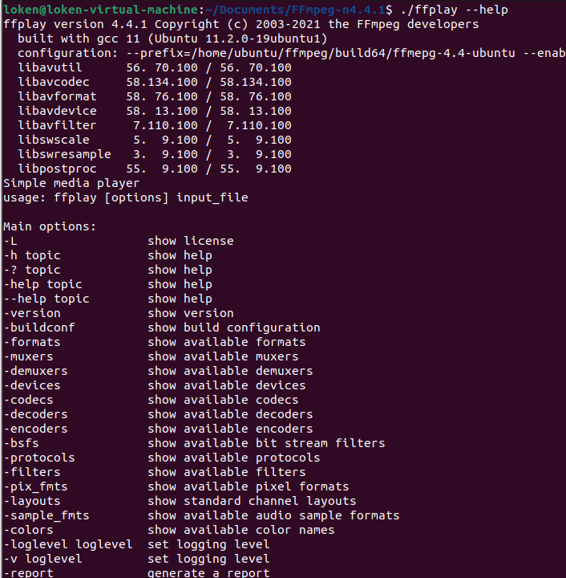Click the -codecs option name
Viewport: 566px width, 578px height.
click(28, 400)
